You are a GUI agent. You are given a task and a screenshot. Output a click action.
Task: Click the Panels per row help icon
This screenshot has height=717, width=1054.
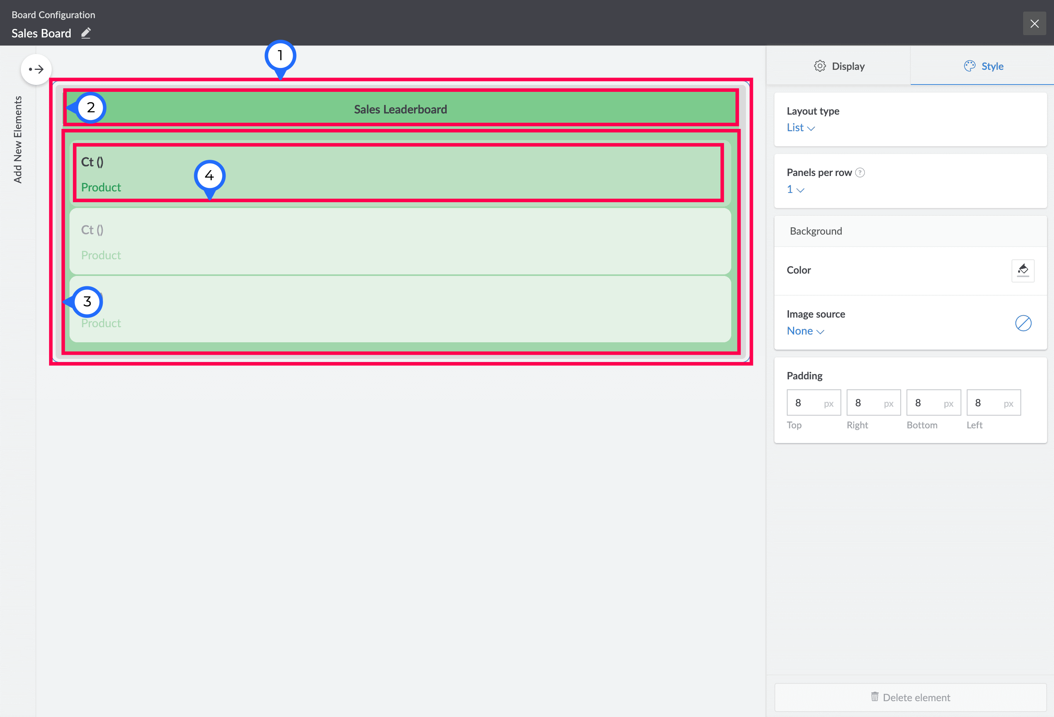[x=859, y=172]
